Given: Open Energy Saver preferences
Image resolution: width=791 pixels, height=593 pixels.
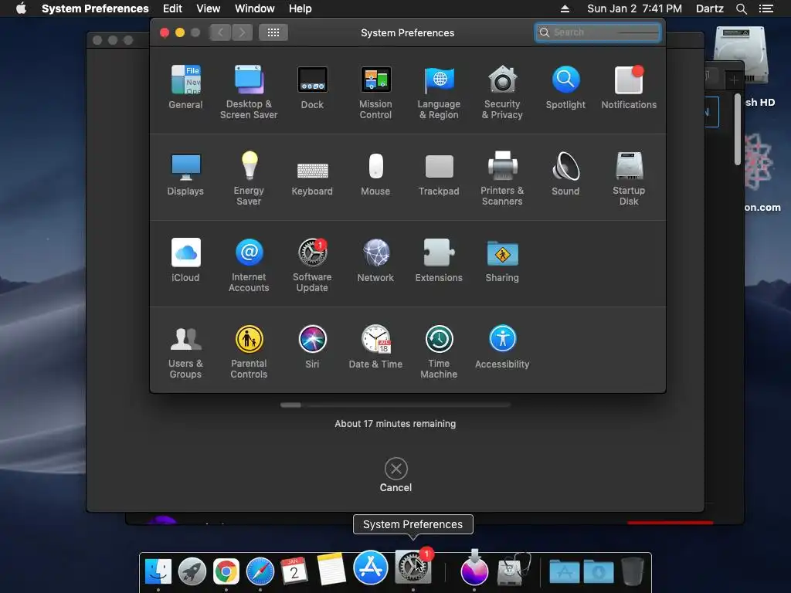Looking at the screenshot, I should 249,178.
